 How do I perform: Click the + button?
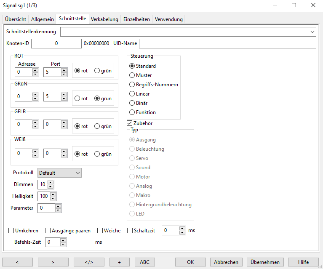(x=120, y=262)
